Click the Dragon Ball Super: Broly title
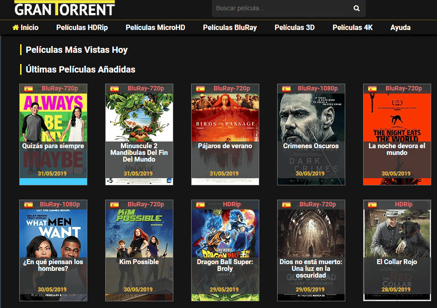The width and height of the screenshot is (437, 308). (x=225, y=265)
